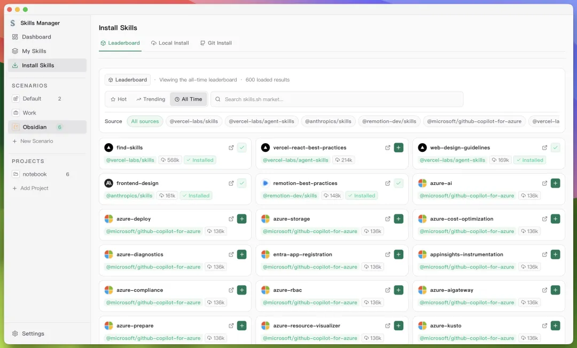
Task: Filter source by @anthropics/skills chip
Action: (x=328, y=121)
